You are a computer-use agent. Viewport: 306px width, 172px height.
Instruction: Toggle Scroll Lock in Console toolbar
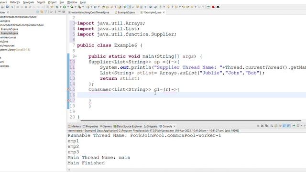point(276,126)
